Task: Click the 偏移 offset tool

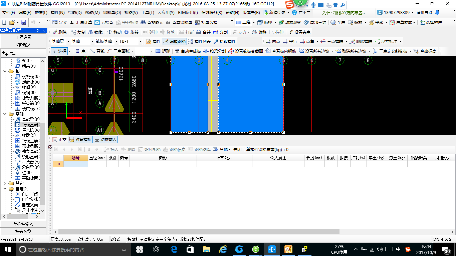Action: pyautogui.click(x=259, y=32)
